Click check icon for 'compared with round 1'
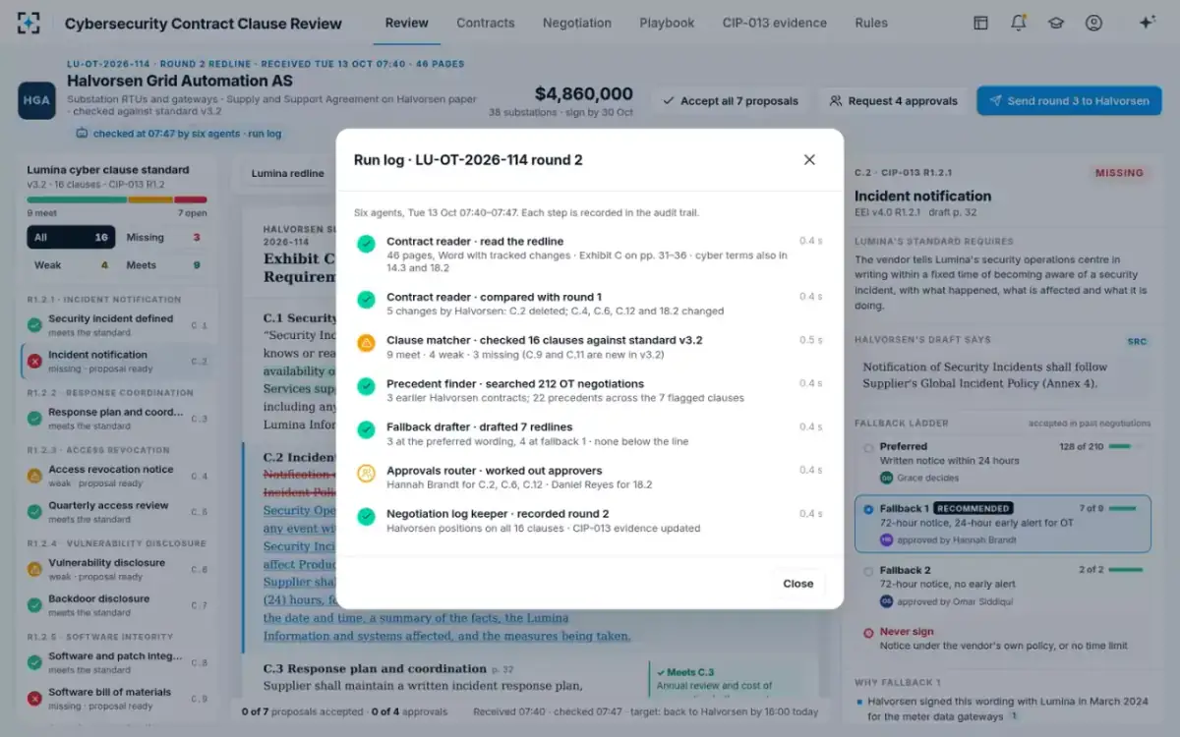The width and height of the screenshot is (1180, 737). 366,299
